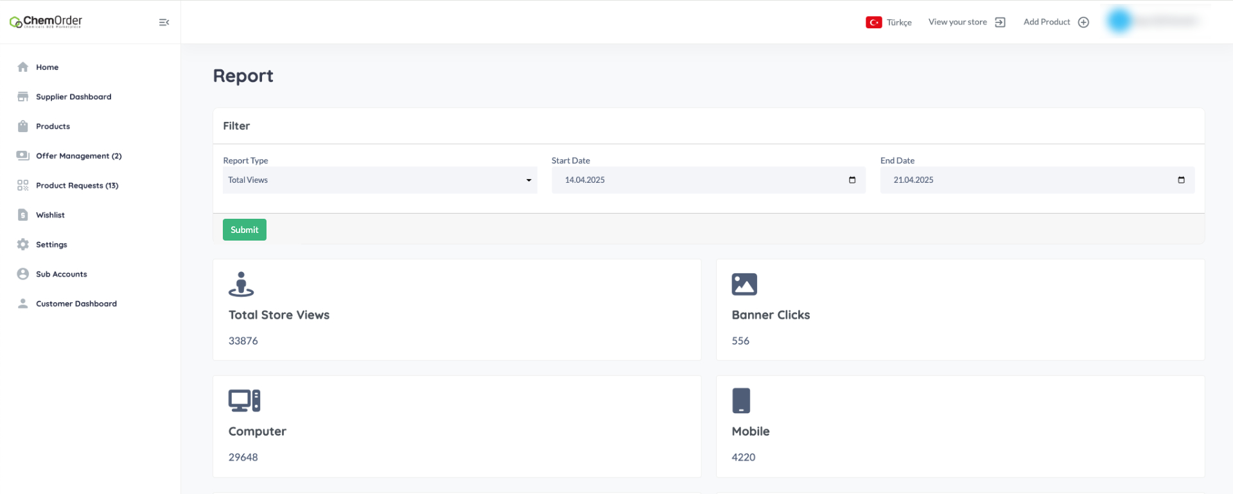This screenshot has height=494, width=1233.
Task: Open Customer Dashboard in the sidebar
Action: (76, 303)
